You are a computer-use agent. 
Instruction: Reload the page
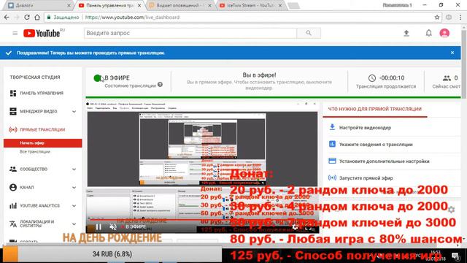tap(27, 18)
